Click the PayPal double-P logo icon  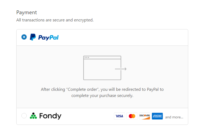(x=33, y=37)
